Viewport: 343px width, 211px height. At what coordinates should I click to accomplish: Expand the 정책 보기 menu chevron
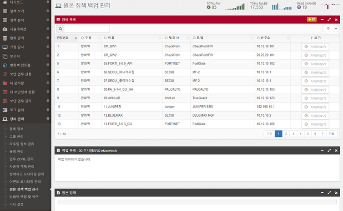coord(48,11)
